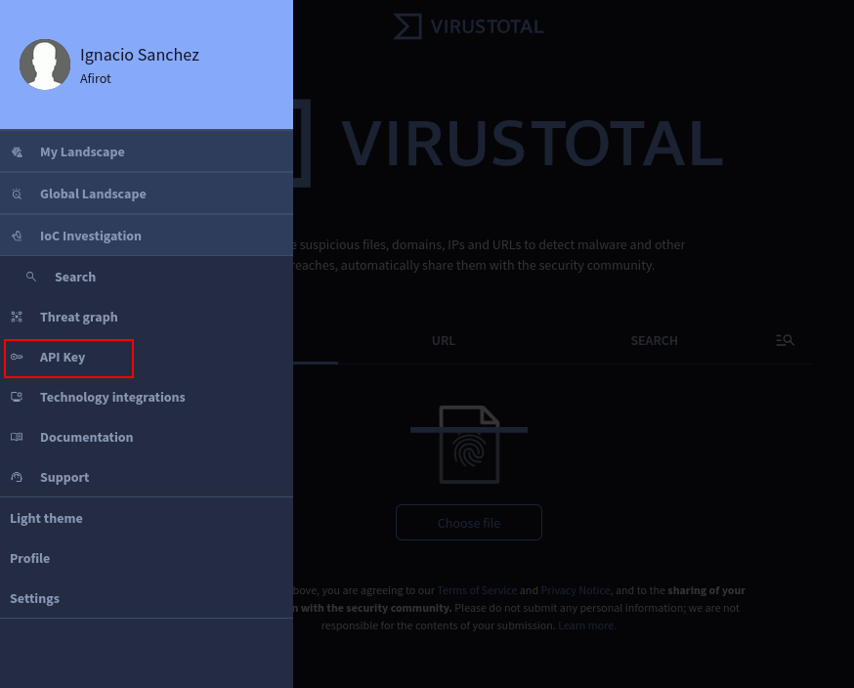The width and height of the screenshot is (854, 688).
Task: Follow the Learn more link
Action: tap(586, 625)
